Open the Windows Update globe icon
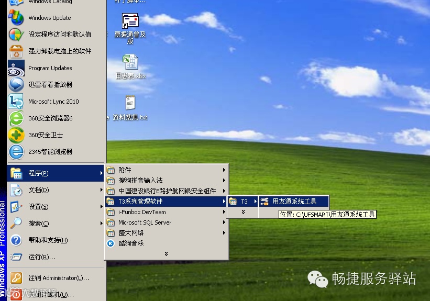430x301 pixels. [x=16, y=18]
